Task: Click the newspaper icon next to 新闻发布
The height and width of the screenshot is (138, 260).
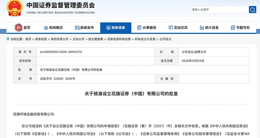Action: [x=77, y=28]
